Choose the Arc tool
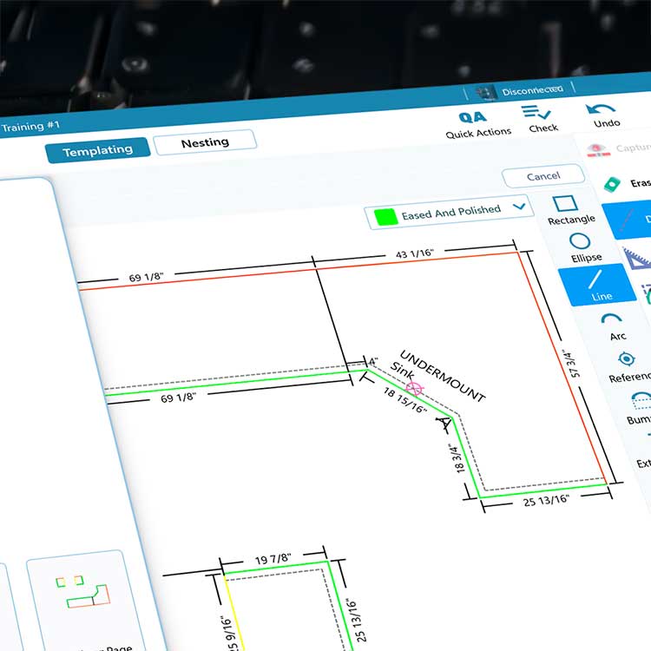 (613, 324)
